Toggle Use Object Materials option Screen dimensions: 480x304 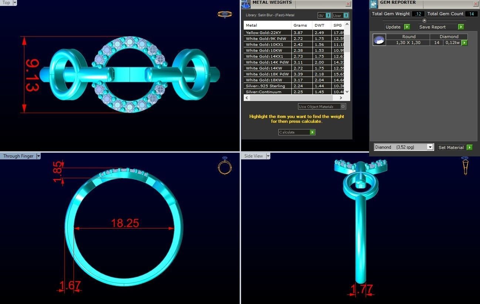(x=343, y=107)
